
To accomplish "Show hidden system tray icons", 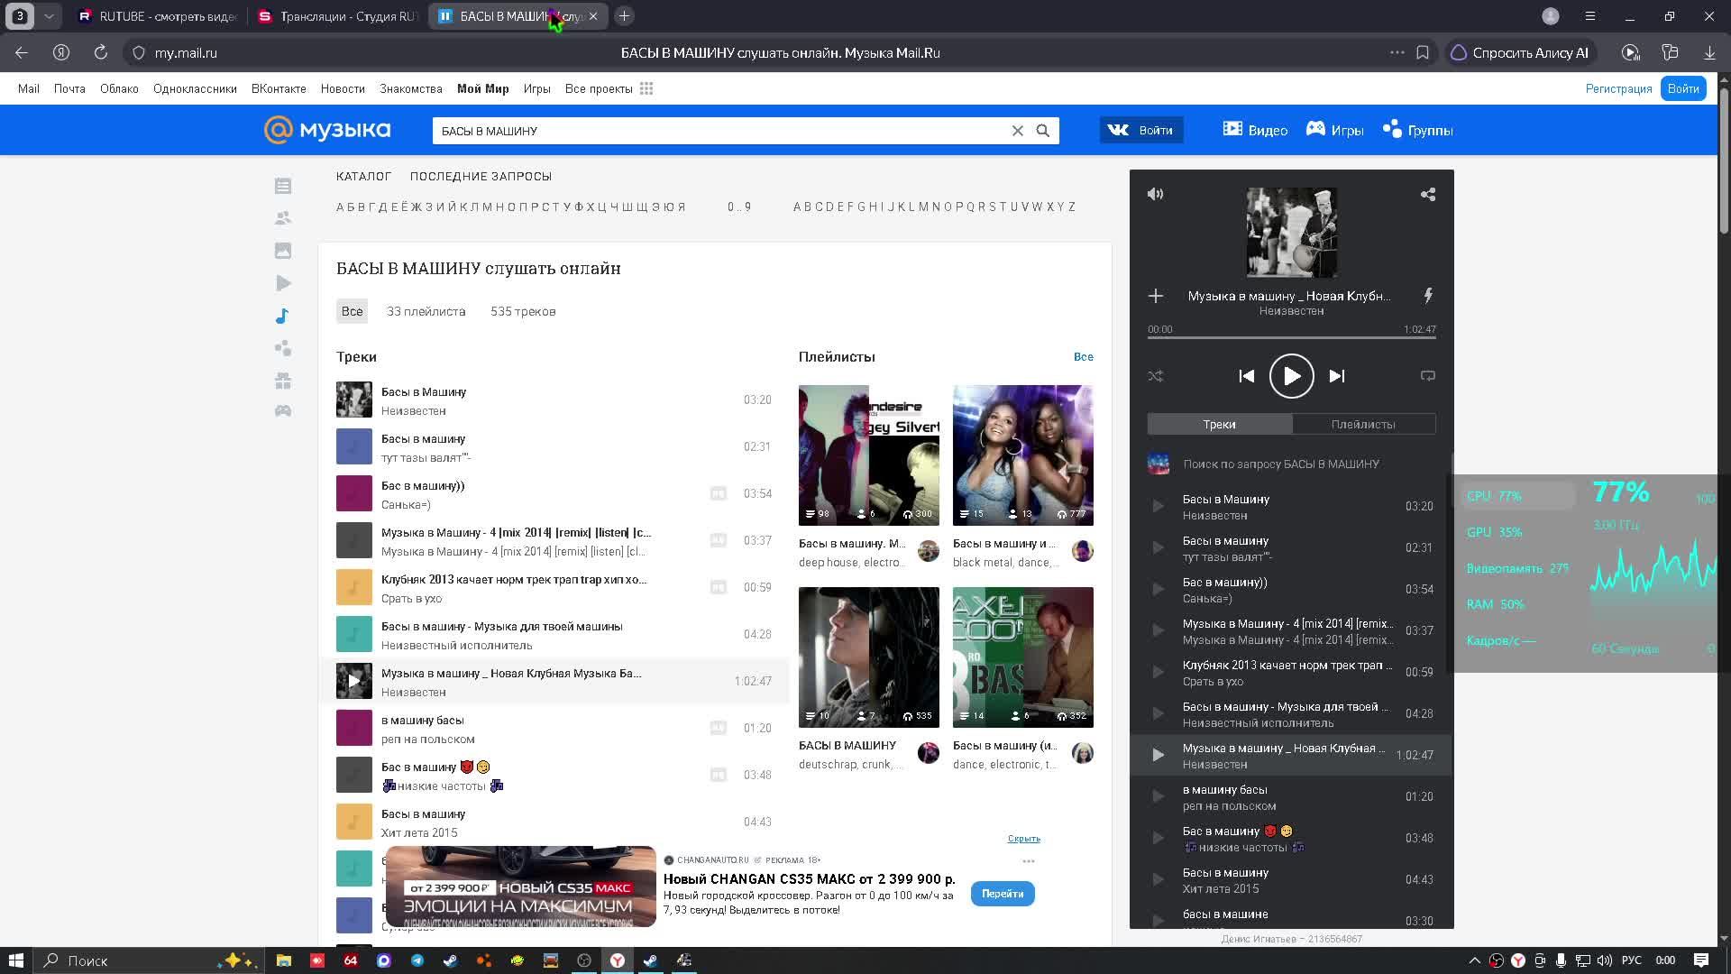I will 1475,960.
